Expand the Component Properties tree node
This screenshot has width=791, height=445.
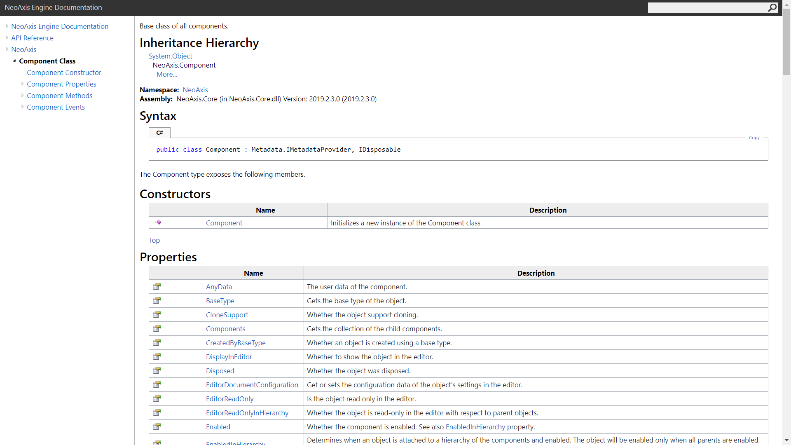[x=22, y=84]
